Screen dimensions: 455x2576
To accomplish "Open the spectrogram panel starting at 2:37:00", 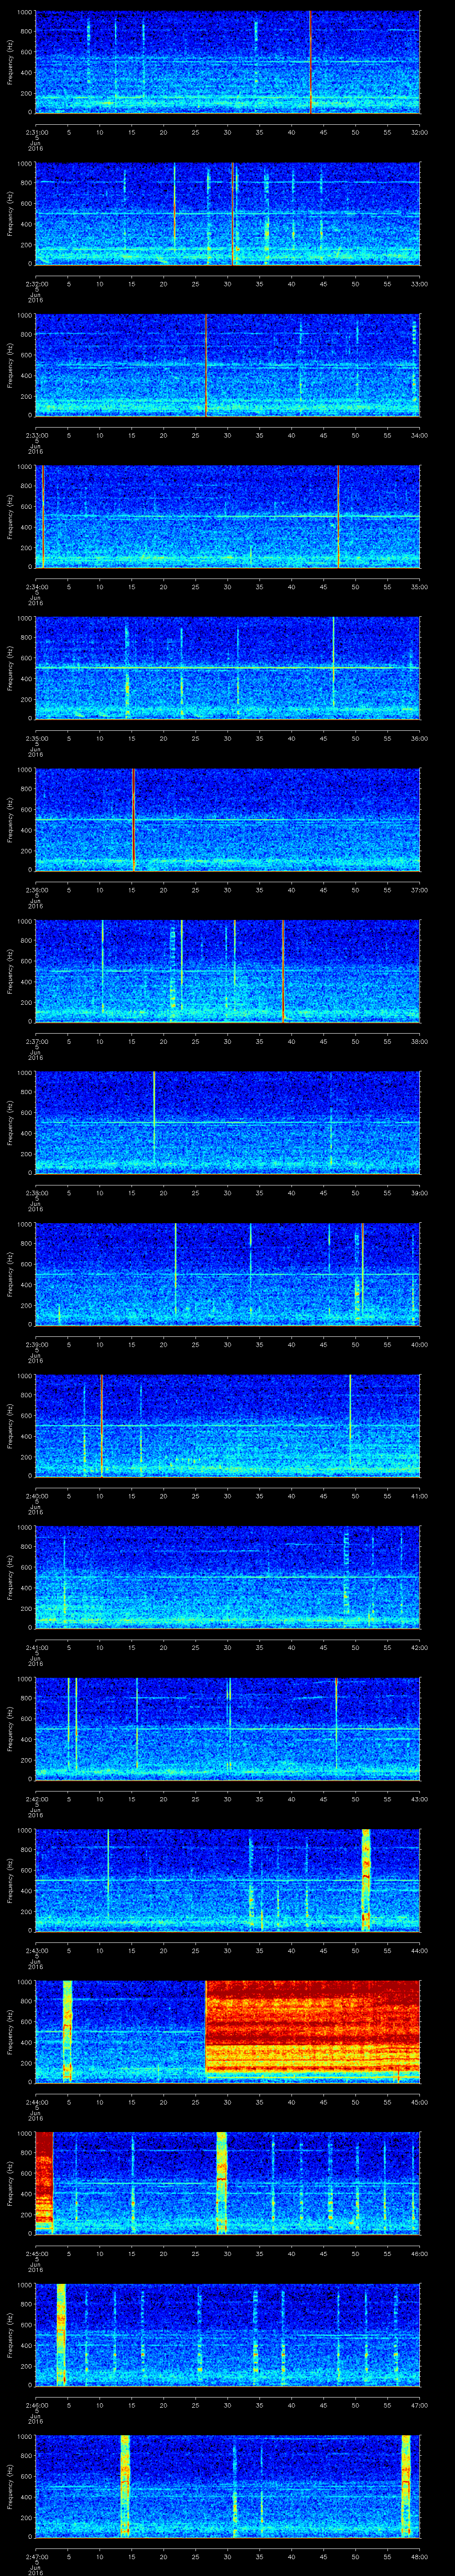I will (x=227, y=971).
